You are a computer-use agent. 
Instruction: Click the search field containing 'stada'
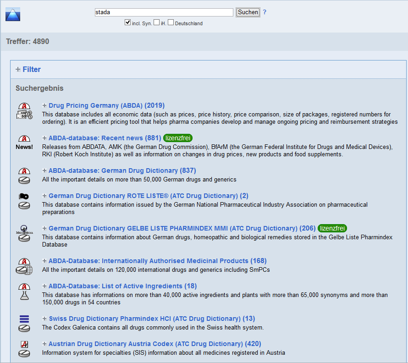[x=164, y=12]
